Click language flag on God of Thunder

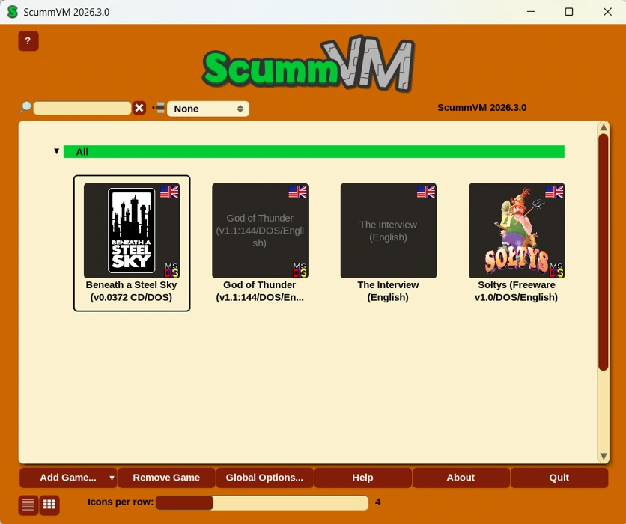297,192
